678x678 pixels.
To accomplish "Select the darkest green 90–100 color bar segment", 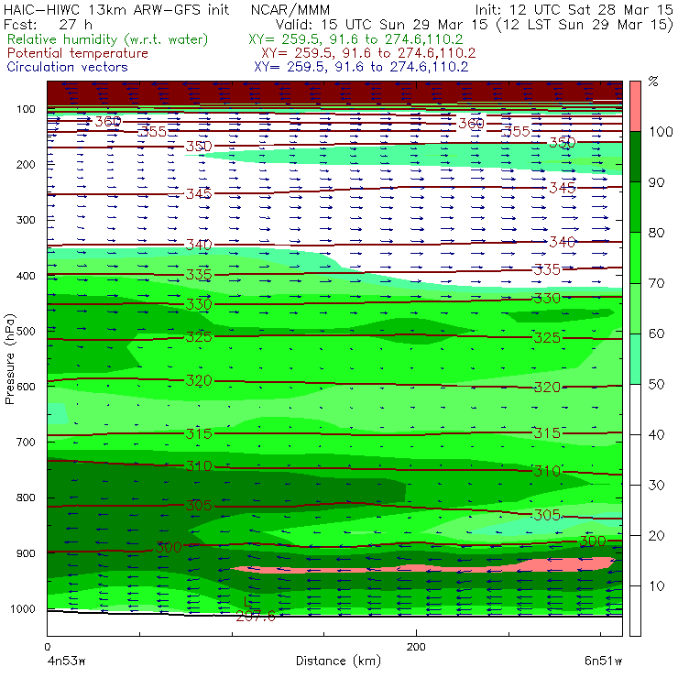I will pos(635,157).
